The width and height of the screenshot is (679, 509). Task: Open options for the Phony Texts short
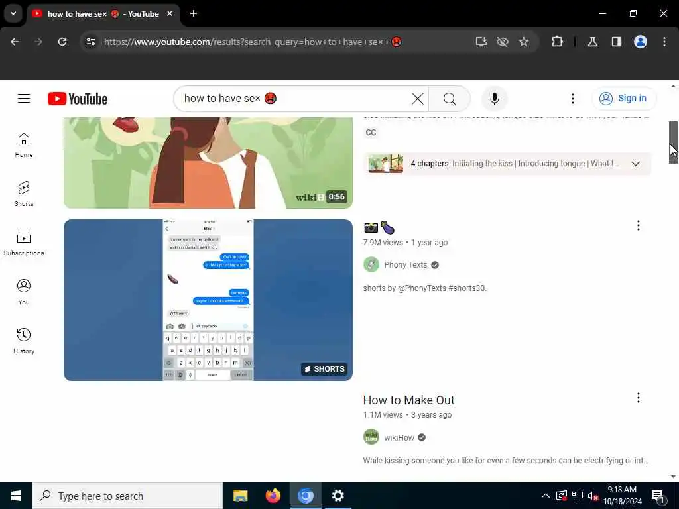pos(639,225)
